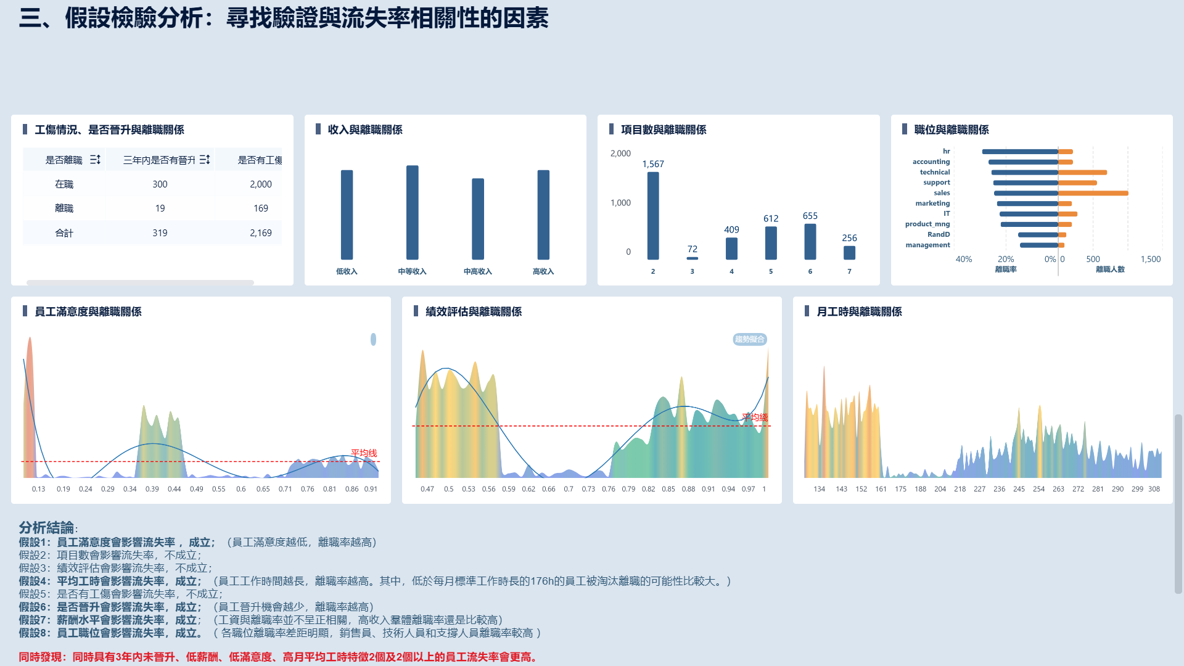This screenshot has width=1184, height=666.
Task: Click the 平均綫 label in 績效評估 chart
Action: click(x=755, y=417)
